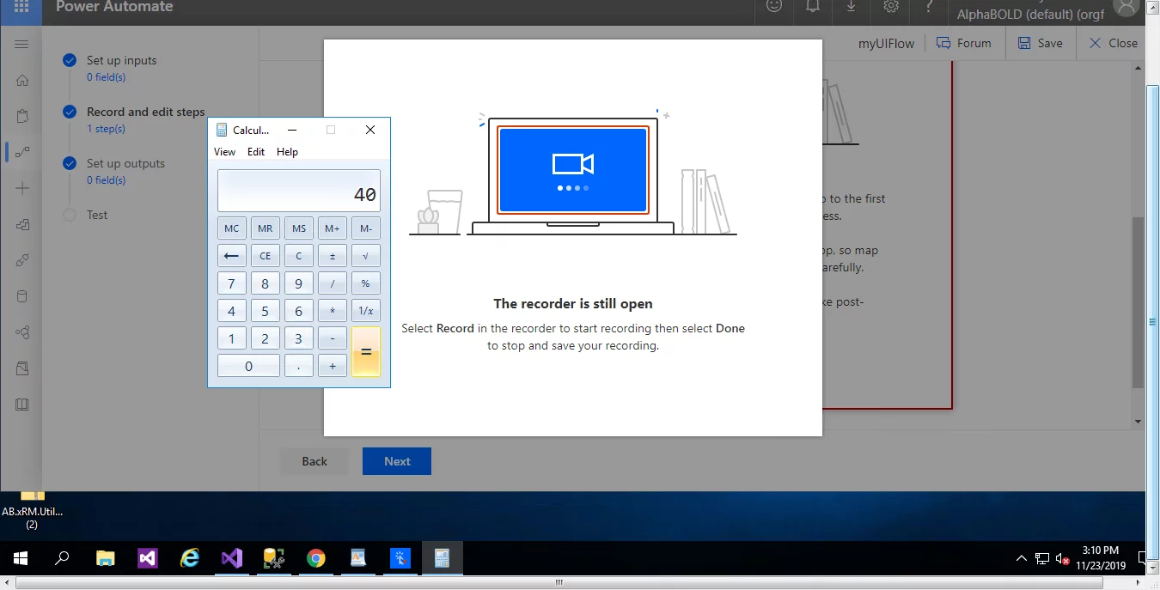1160x590 pixels.
Task: Open My flows icon in sidebar
Action: pos(22,152)
